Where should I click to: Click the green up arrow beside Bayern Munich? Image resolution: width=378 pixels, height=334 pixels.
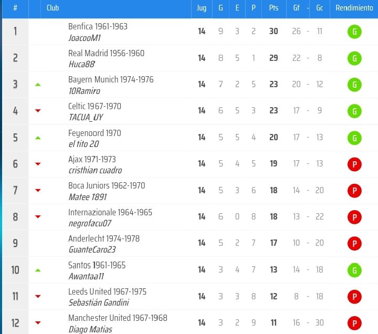tap(38, 85)
